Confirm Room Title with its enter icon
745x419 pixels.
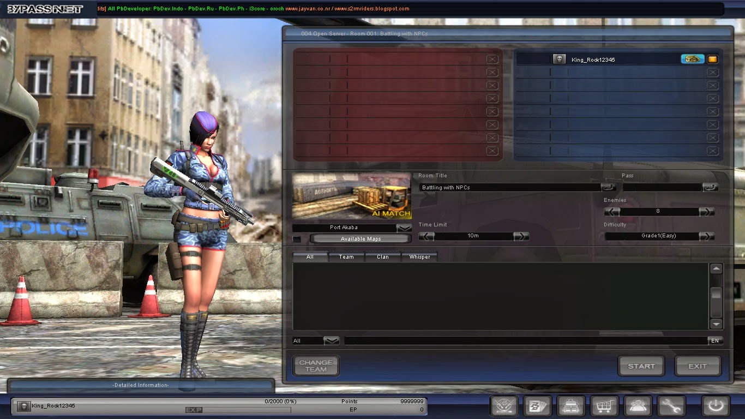[609, 187]
